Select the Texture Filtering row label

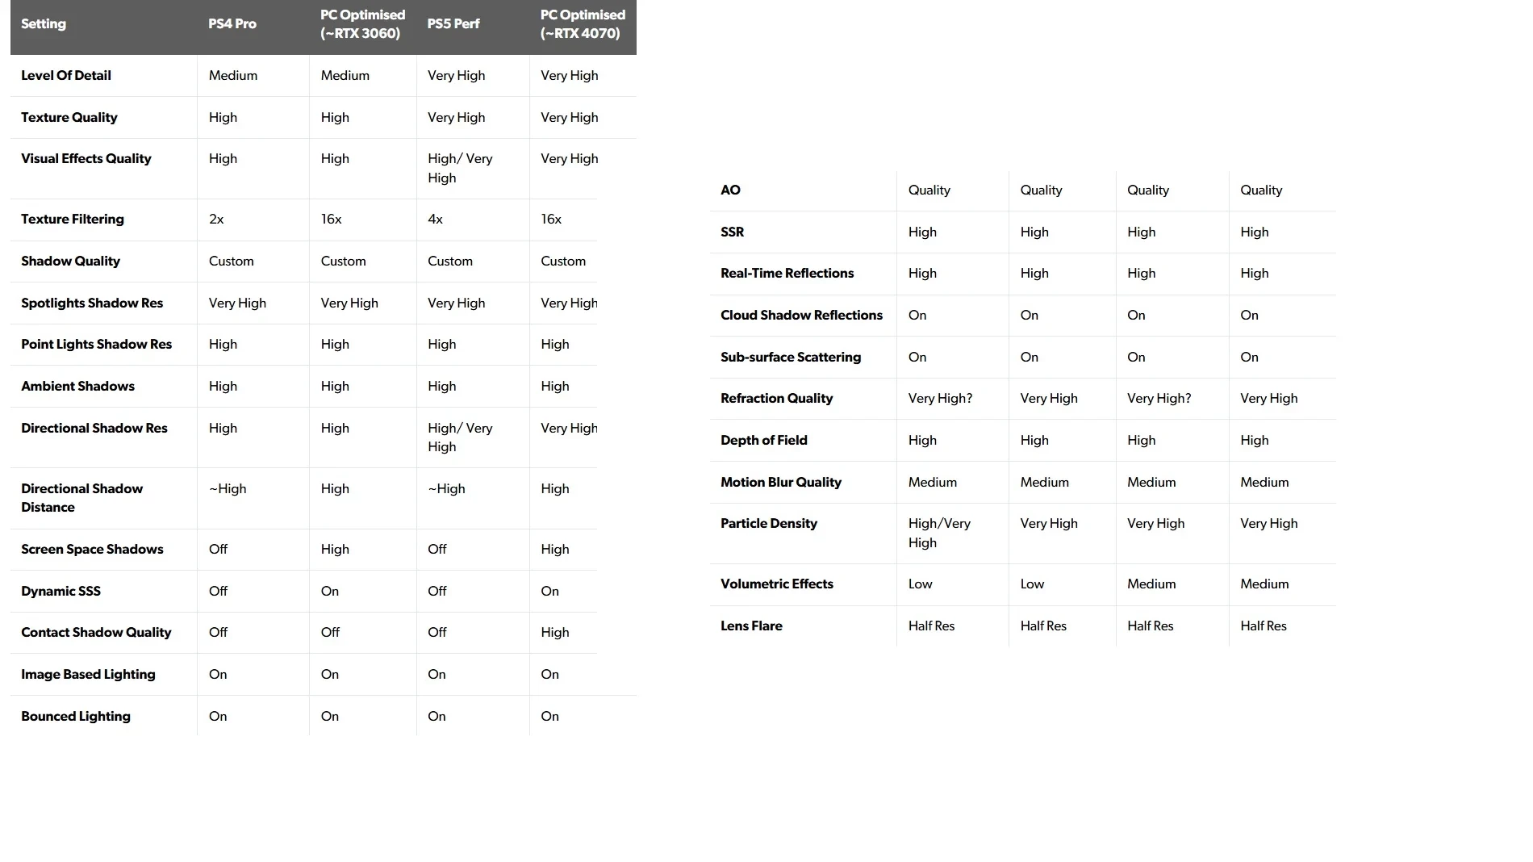click(x=73, y=220)
